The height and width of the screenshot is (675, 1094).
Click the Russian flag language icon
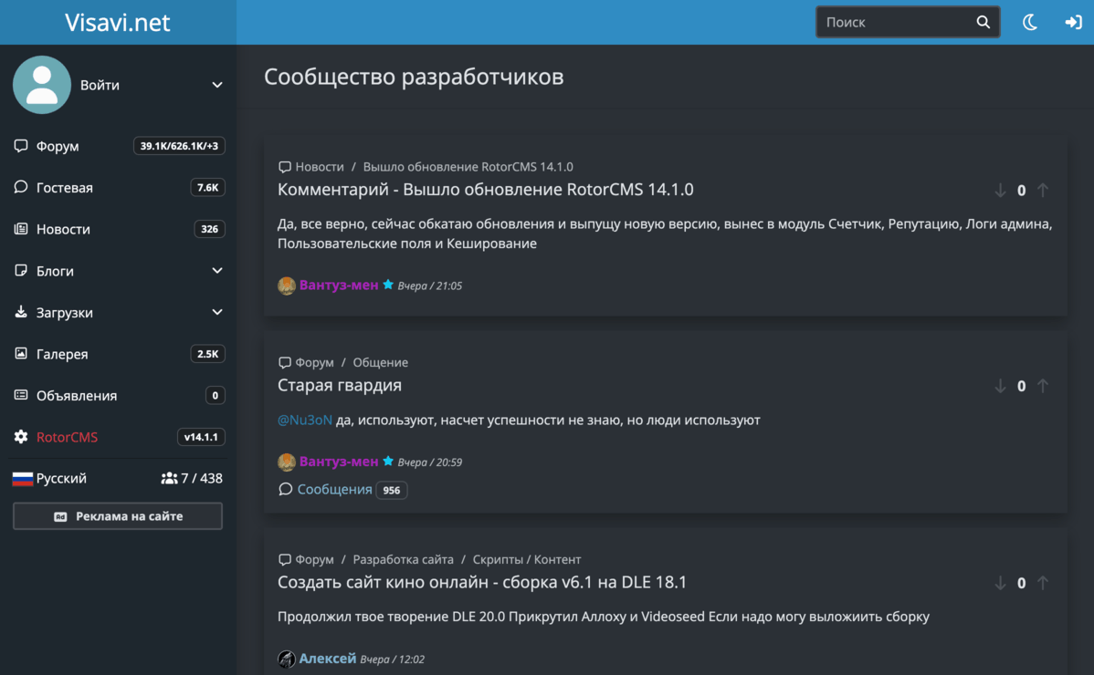[22, 479]
